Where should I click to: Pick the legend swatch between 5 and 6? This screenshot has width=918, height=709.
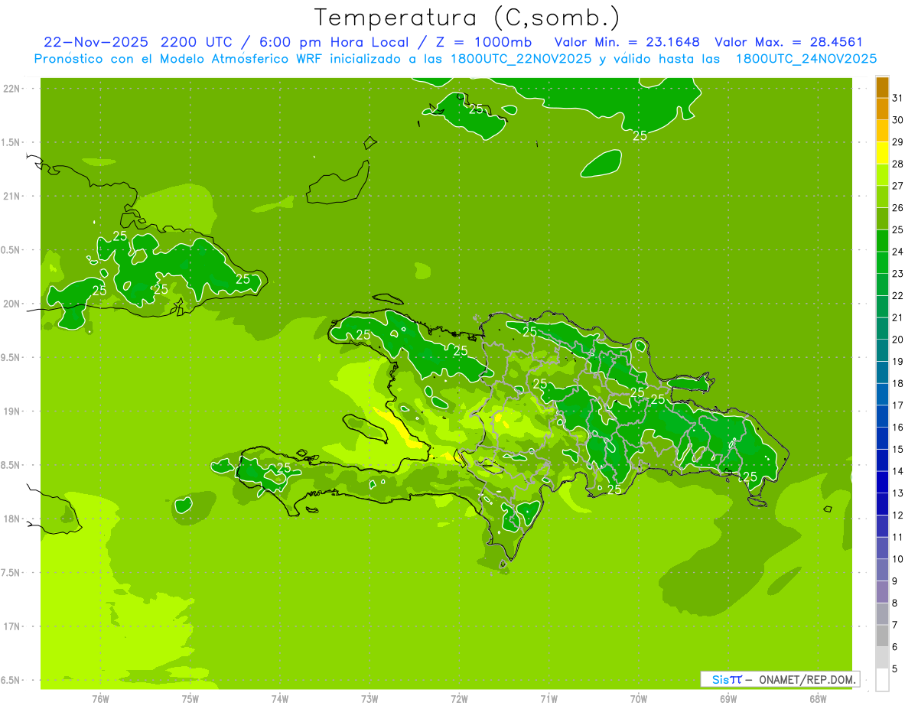coord(882,658)
